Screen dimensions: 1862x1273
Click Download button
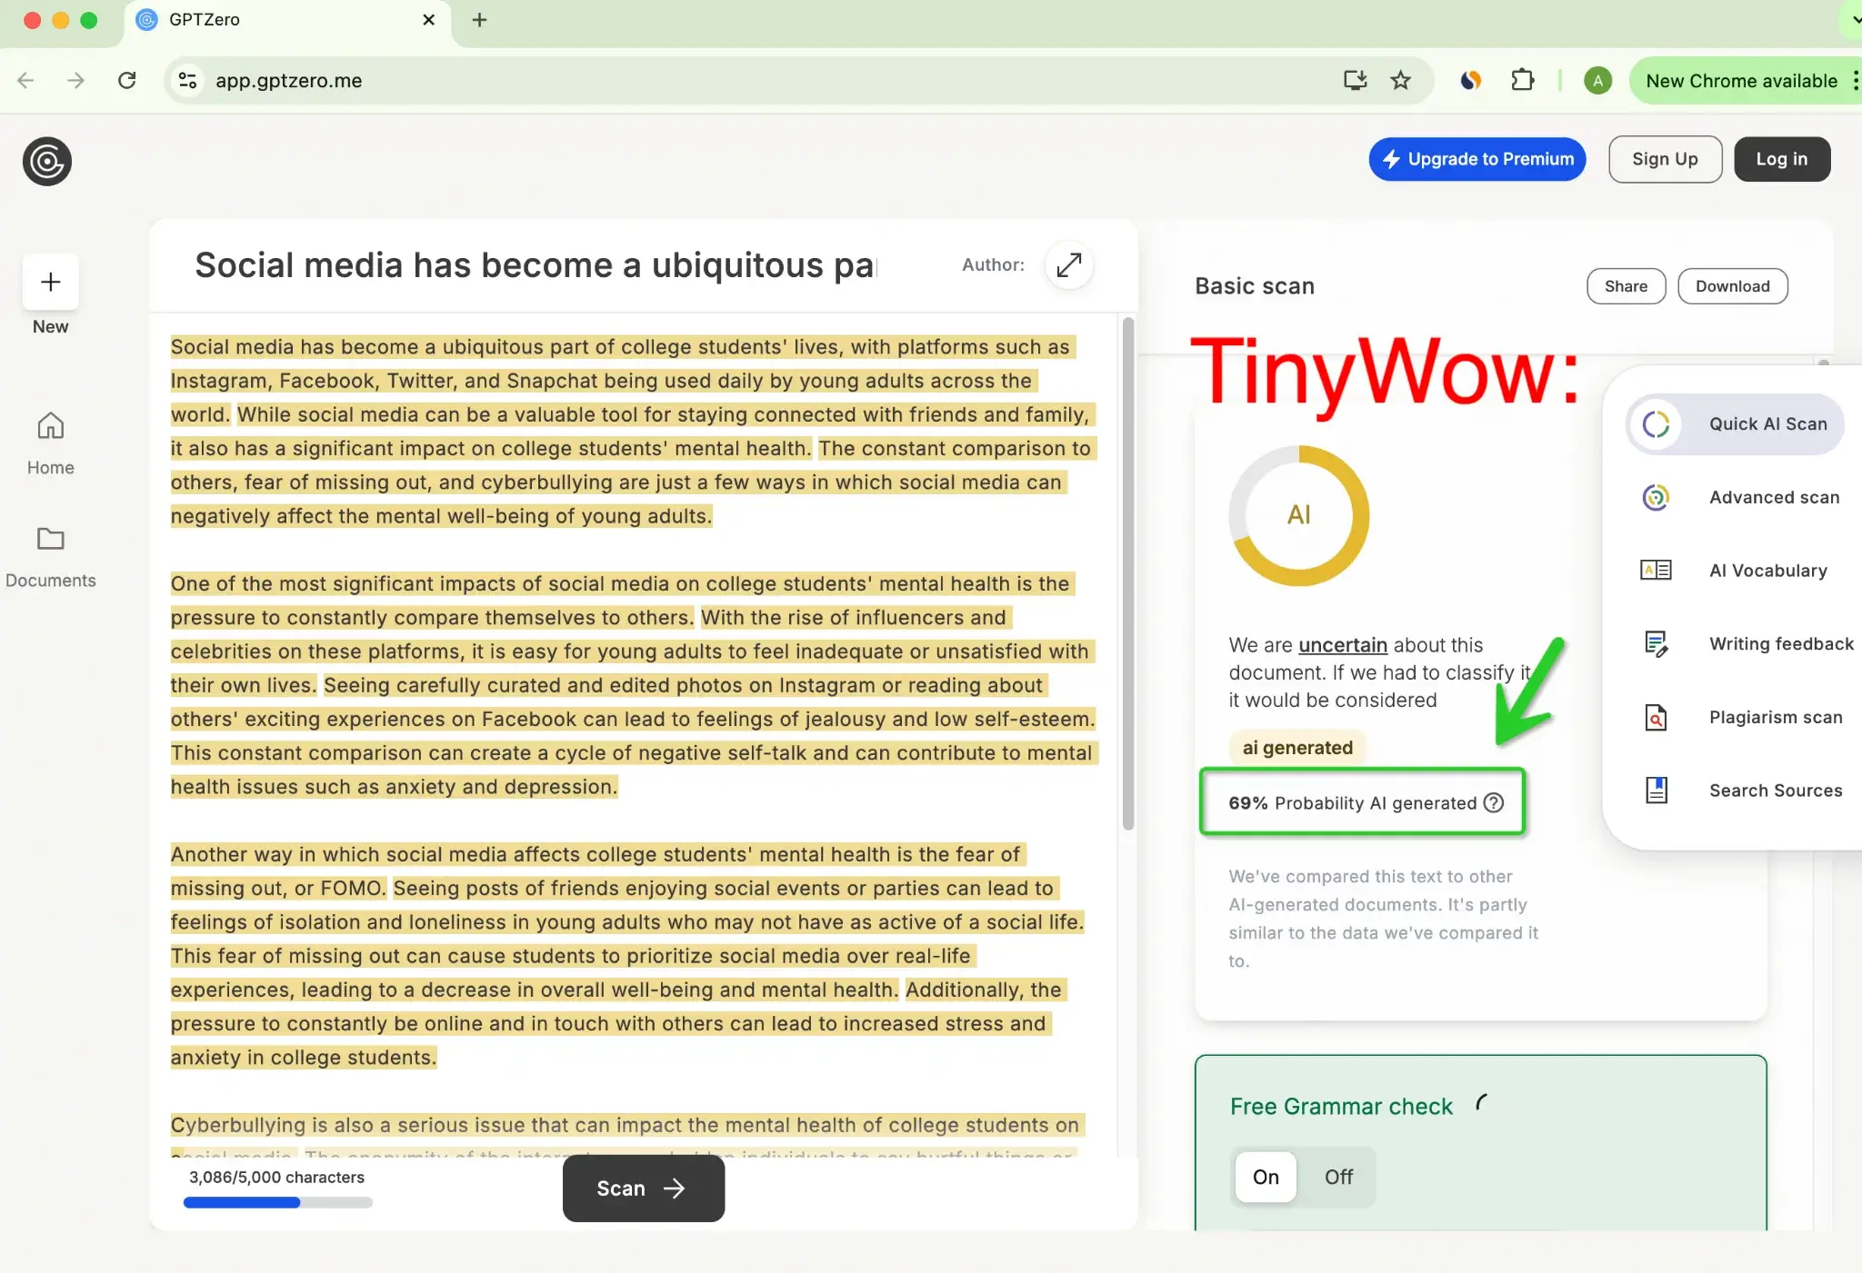1732,286
